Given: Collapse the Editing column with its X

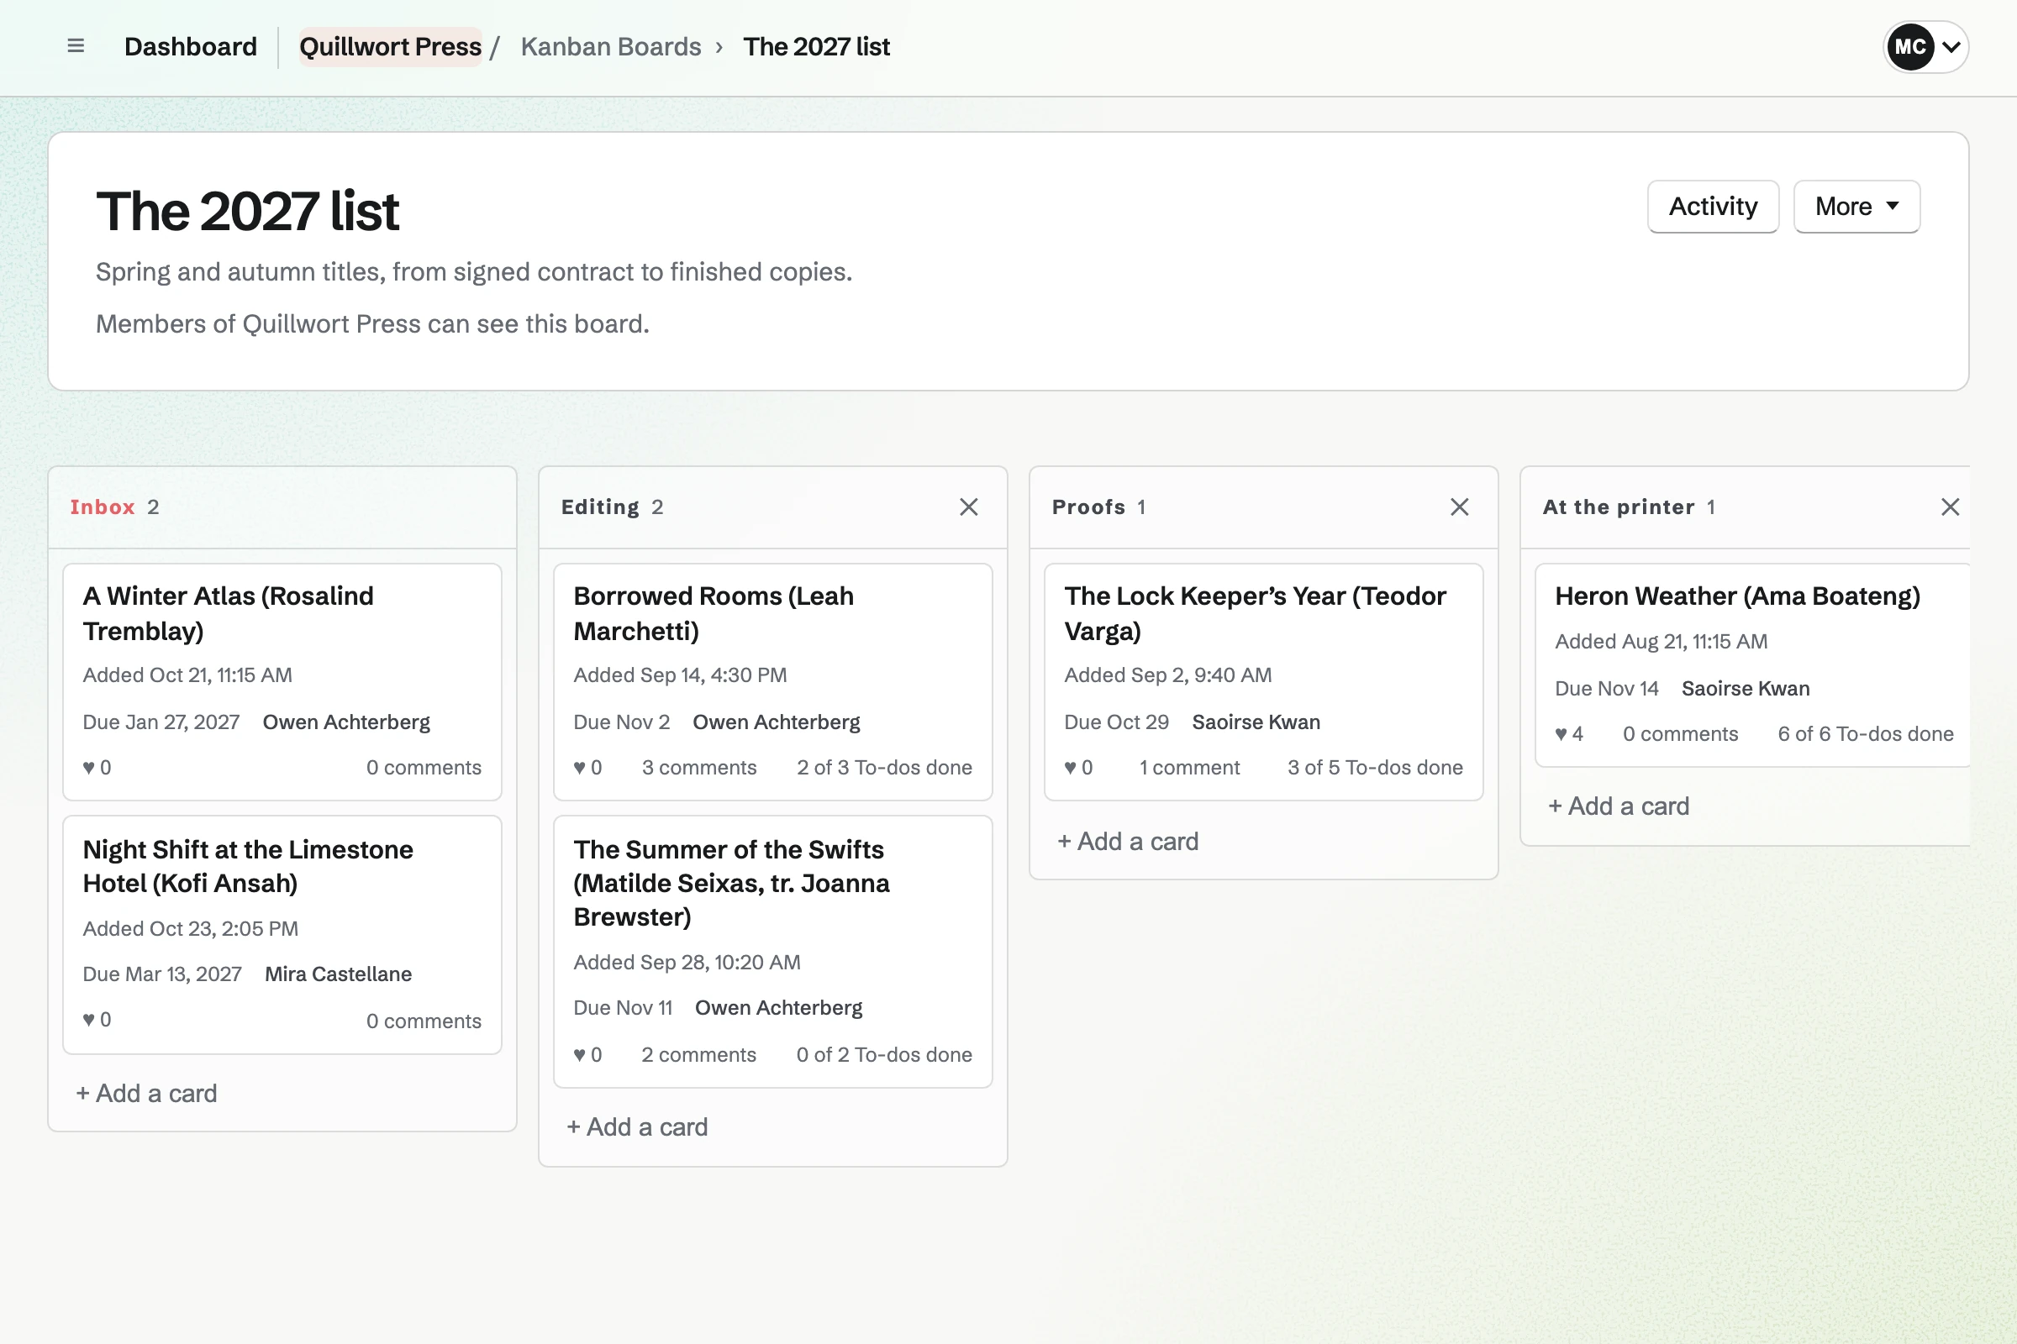Looking at the screenshot, I should 968,507.
